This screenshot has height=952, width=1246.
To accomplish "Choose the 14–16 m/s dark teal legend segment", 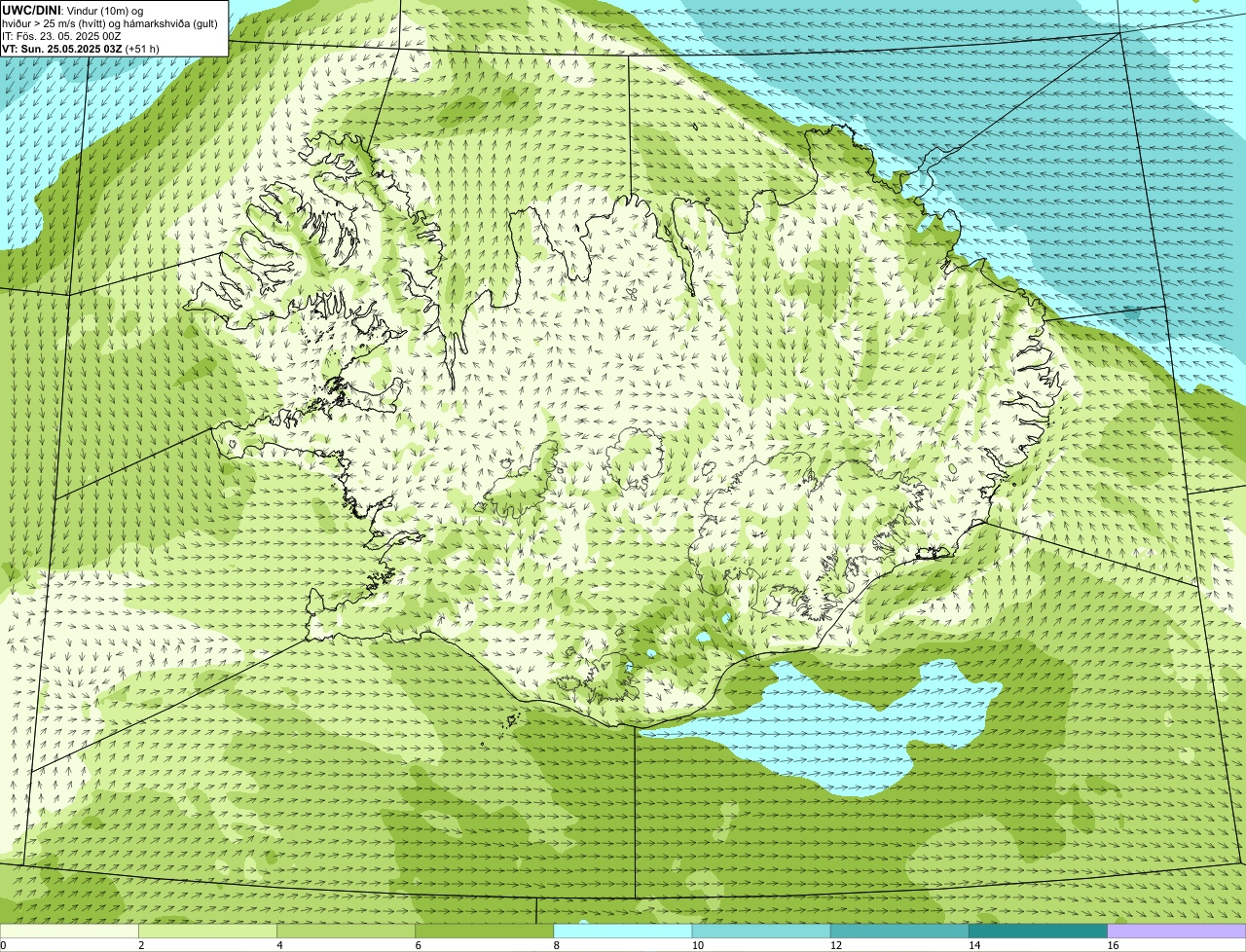I will pyautogui.click(x=1038, y=932).
